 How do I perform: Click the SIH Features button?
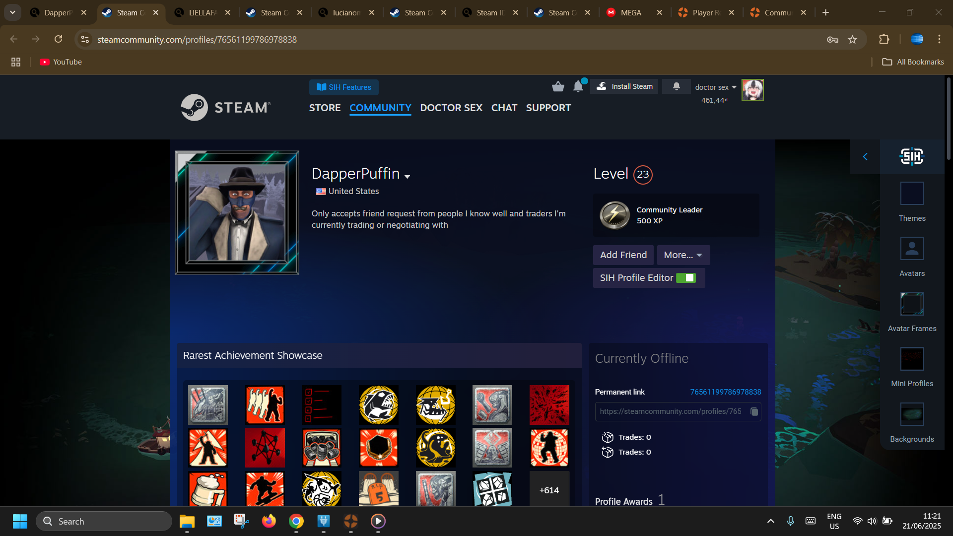[344, 87]
